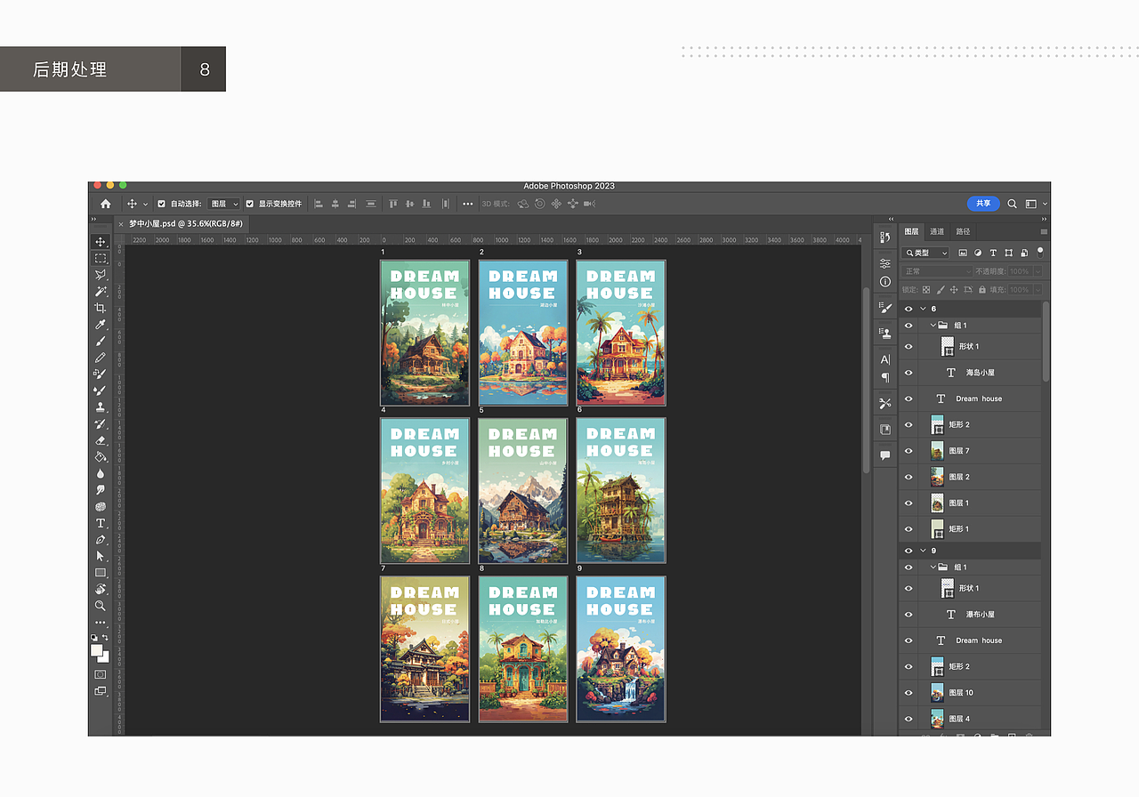Toggle Quick Mask mode icon

[x=101, y=674]
